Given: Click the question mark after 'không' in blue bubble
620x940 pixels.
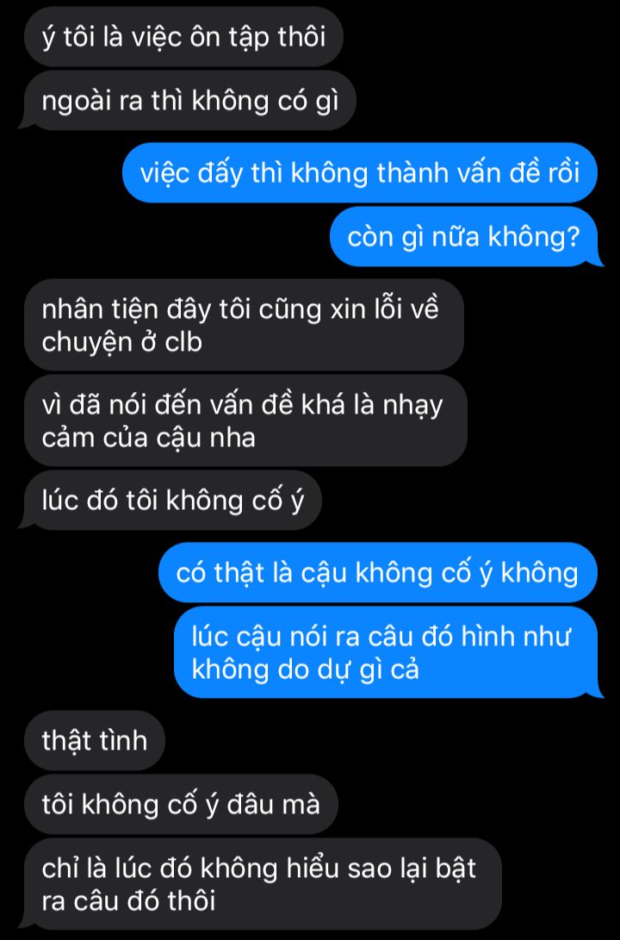Looking at the screenshot, I should coord(572,237).
